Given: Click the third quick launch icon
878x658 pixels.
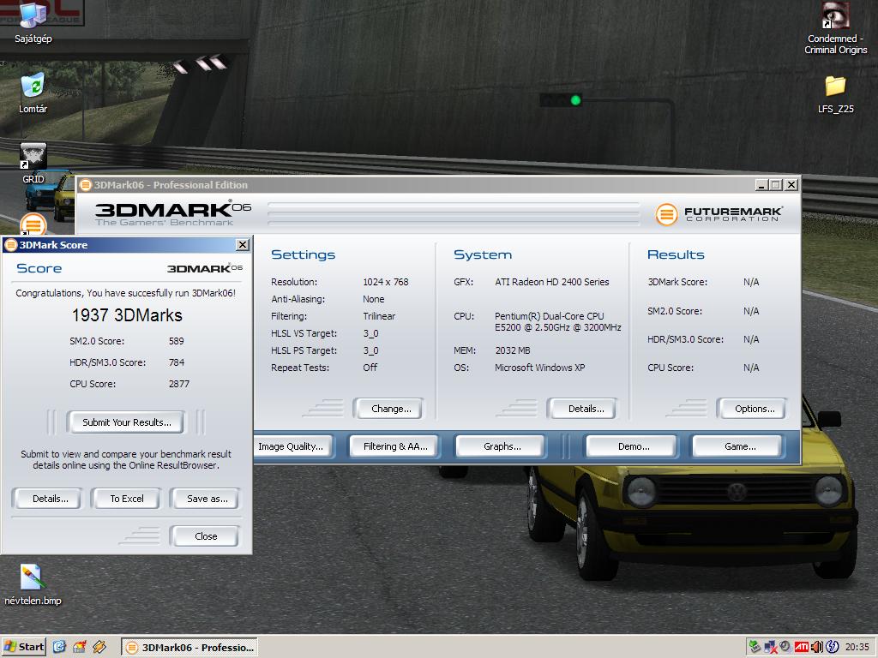Looking at the screenshot, I should click(x=99, y=647).
